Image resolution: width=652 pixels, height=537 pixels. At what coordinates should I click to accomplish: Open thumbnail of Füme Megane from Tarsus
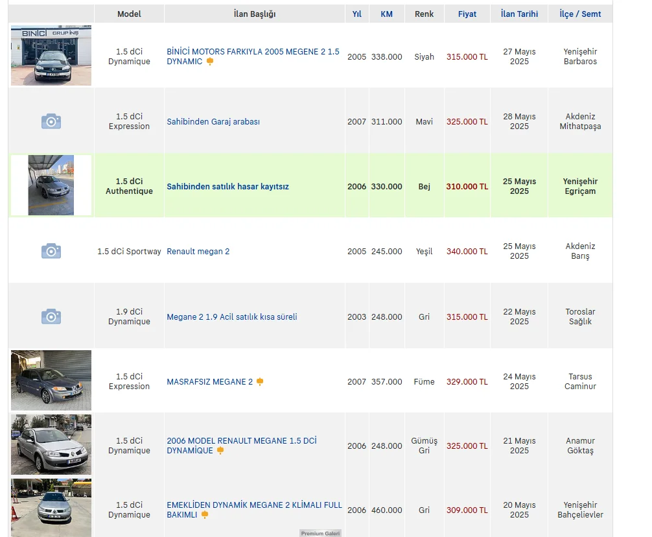pos(51,380)
